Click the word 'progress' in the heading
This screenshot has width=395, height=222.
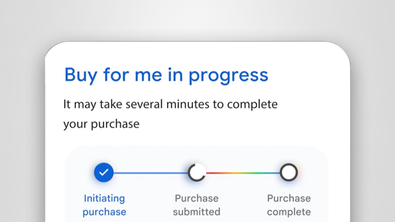(x=229, y=76)
